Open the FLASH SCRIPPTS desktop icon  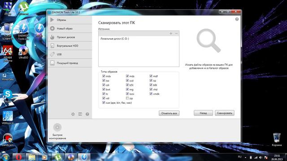[8, 32]
